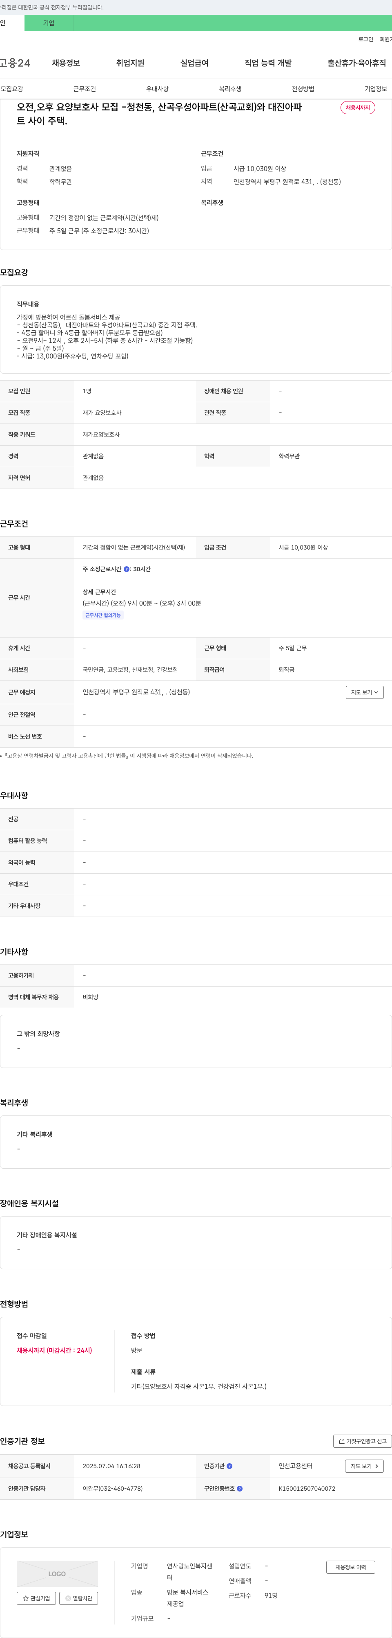This screenshot has height=1638, width=392.
Task: Click the 주 5일 근무 cell under 근무 형태
Action: pyautogui.click(x=292, y=648)
